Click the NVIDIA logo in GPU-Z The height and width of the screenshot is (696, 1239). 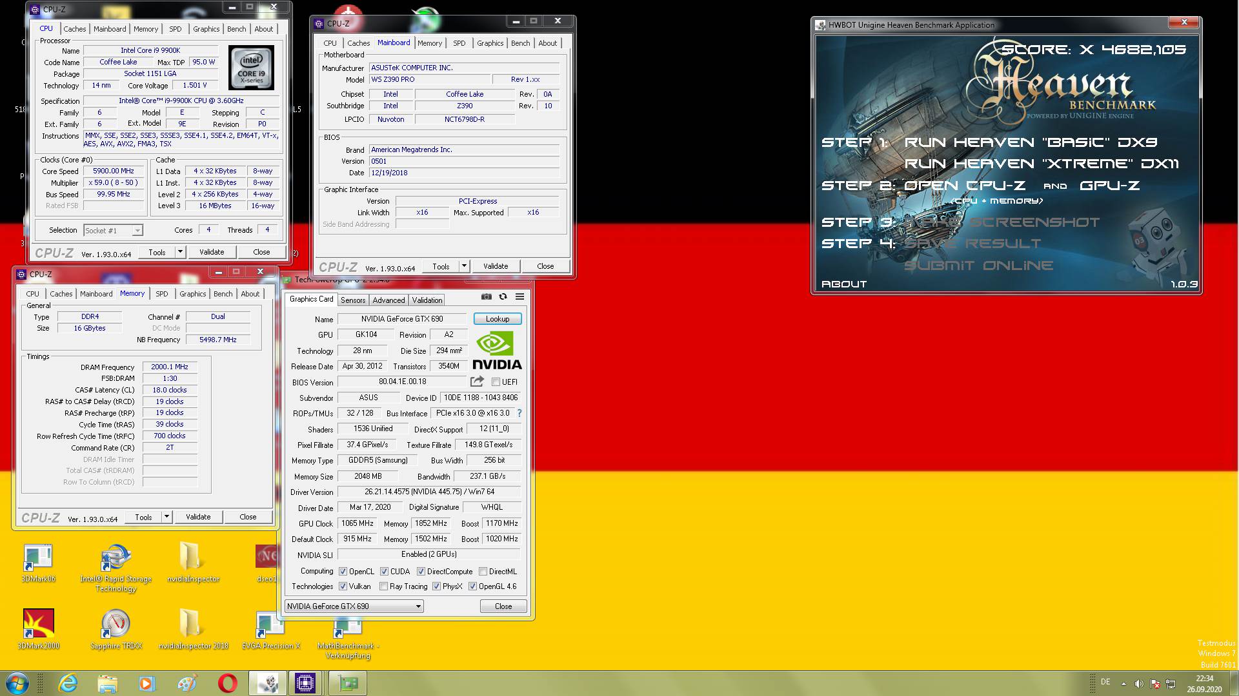(497, 350)
